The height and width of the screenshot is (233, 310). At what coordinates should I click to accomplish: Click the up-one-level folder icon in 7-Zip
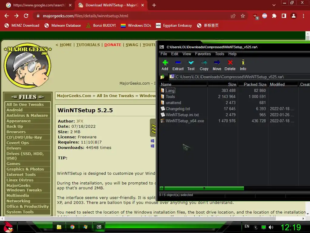click(x=163, y=77)
